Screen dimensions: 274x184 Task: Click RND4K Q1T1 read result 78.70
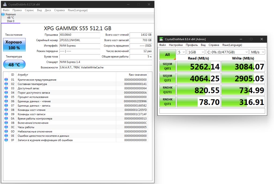(198, 102)
